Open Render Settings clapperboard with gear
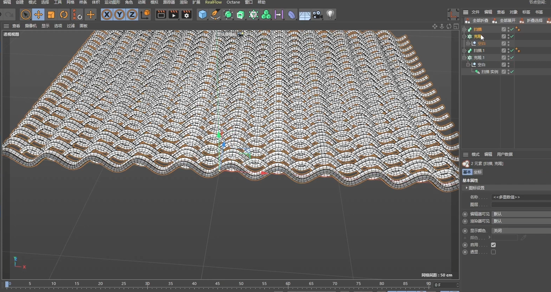551x292 pixels. (x=186, y=14)
